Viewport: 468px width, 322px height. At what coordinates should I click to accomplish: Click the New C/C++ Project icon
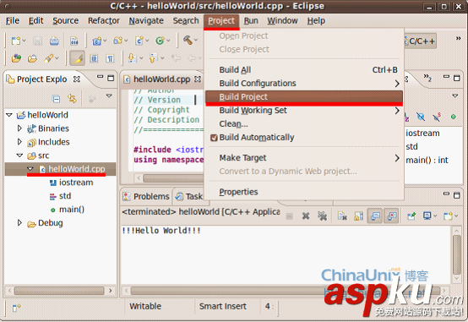point(96,41)
